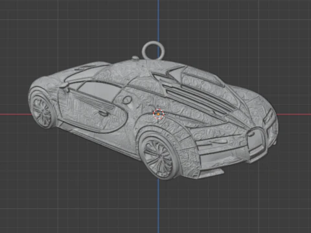Select the keyring loop atop the car
Viewport: 311px width, 233px height.
point(154,50)
